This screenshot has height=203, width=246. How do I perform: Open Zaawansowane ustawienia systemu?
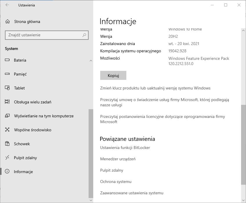coord(132,193)
